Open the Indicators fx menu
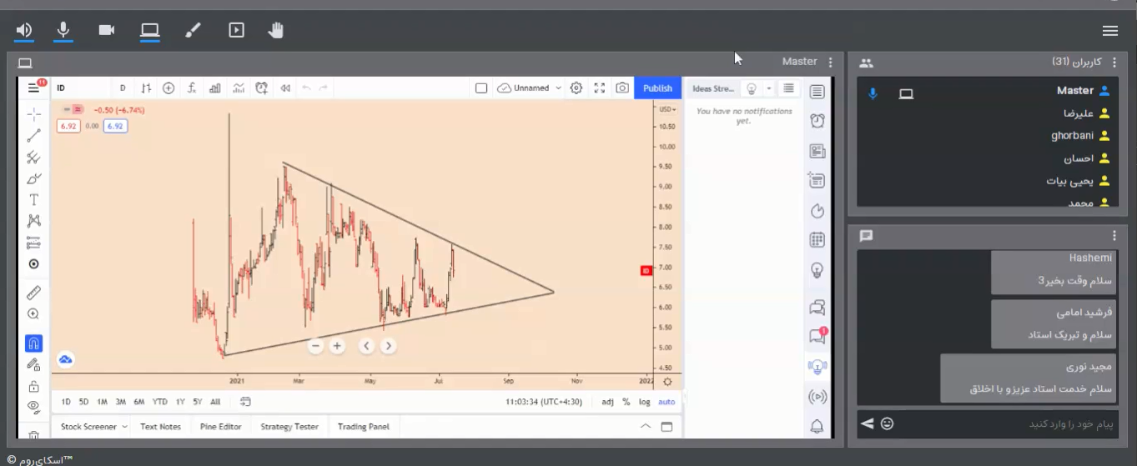 coord(192,88)
